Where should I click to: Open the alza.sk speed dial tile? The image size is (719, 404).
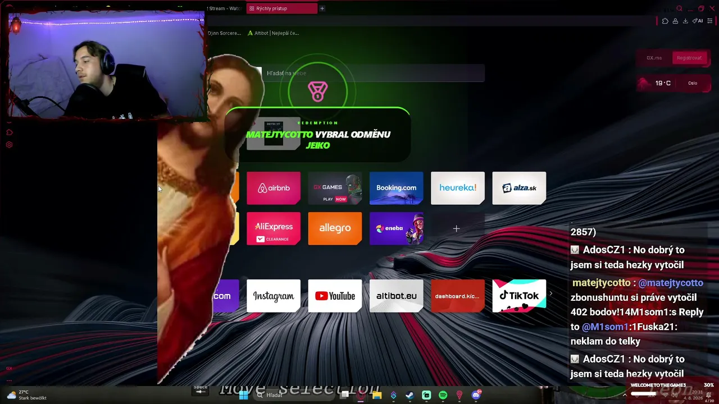coord(519,188)
